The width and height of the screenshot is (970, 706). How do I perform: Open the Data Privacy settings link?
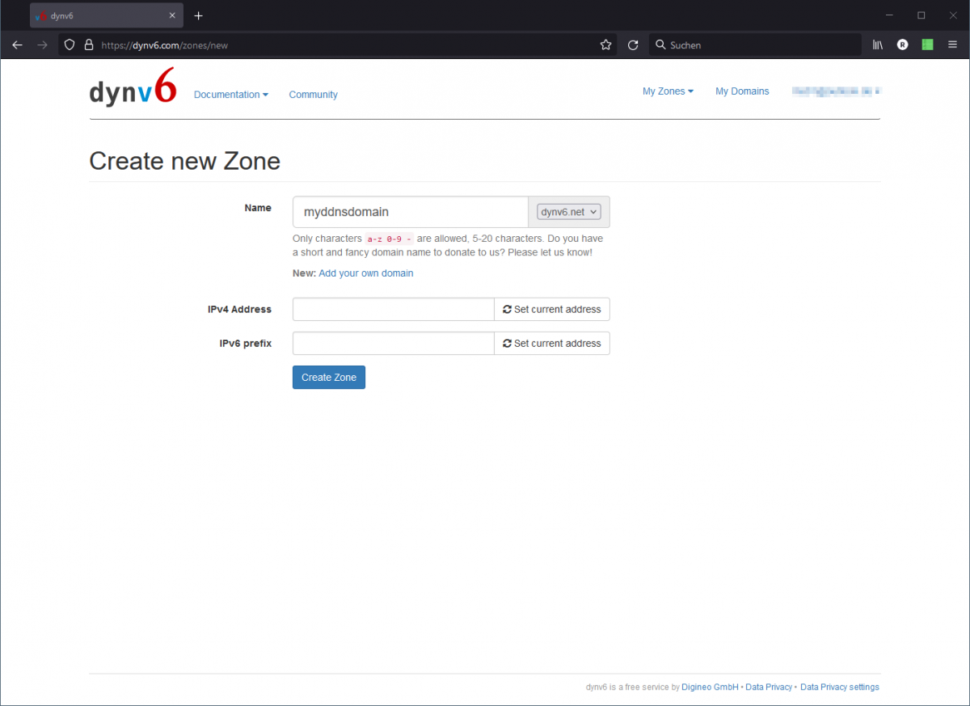pos(839,687)
